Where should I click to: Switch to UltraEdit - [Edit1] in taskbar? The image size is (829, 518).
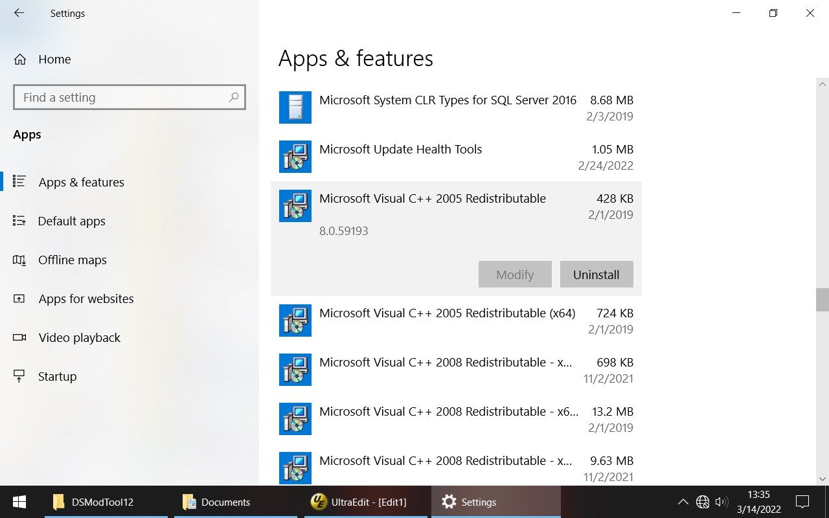click(365, 502)
